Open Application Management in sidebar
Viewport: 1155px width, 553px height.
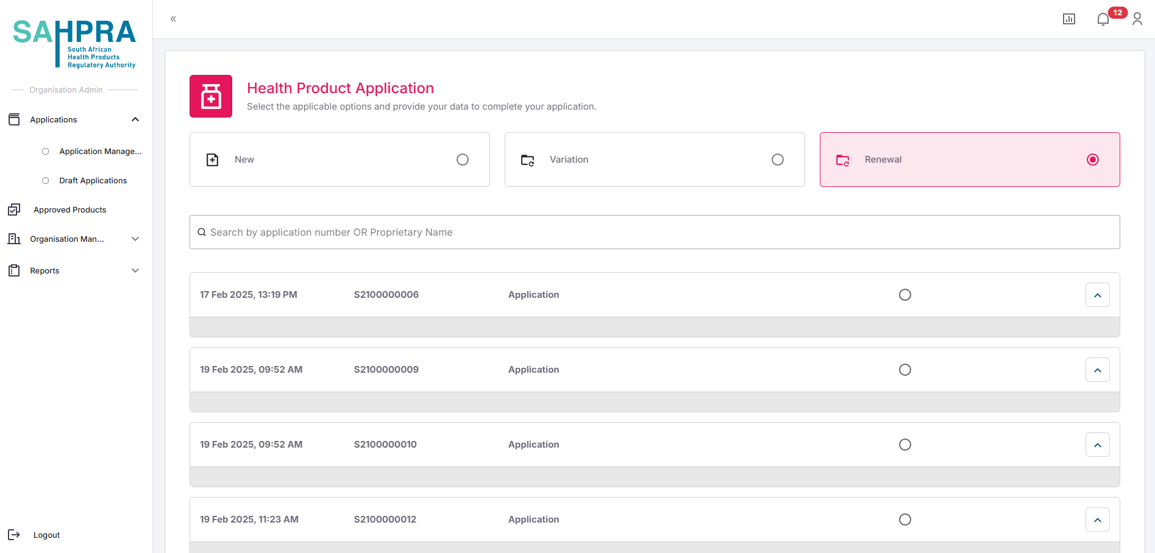click(100, 151)
